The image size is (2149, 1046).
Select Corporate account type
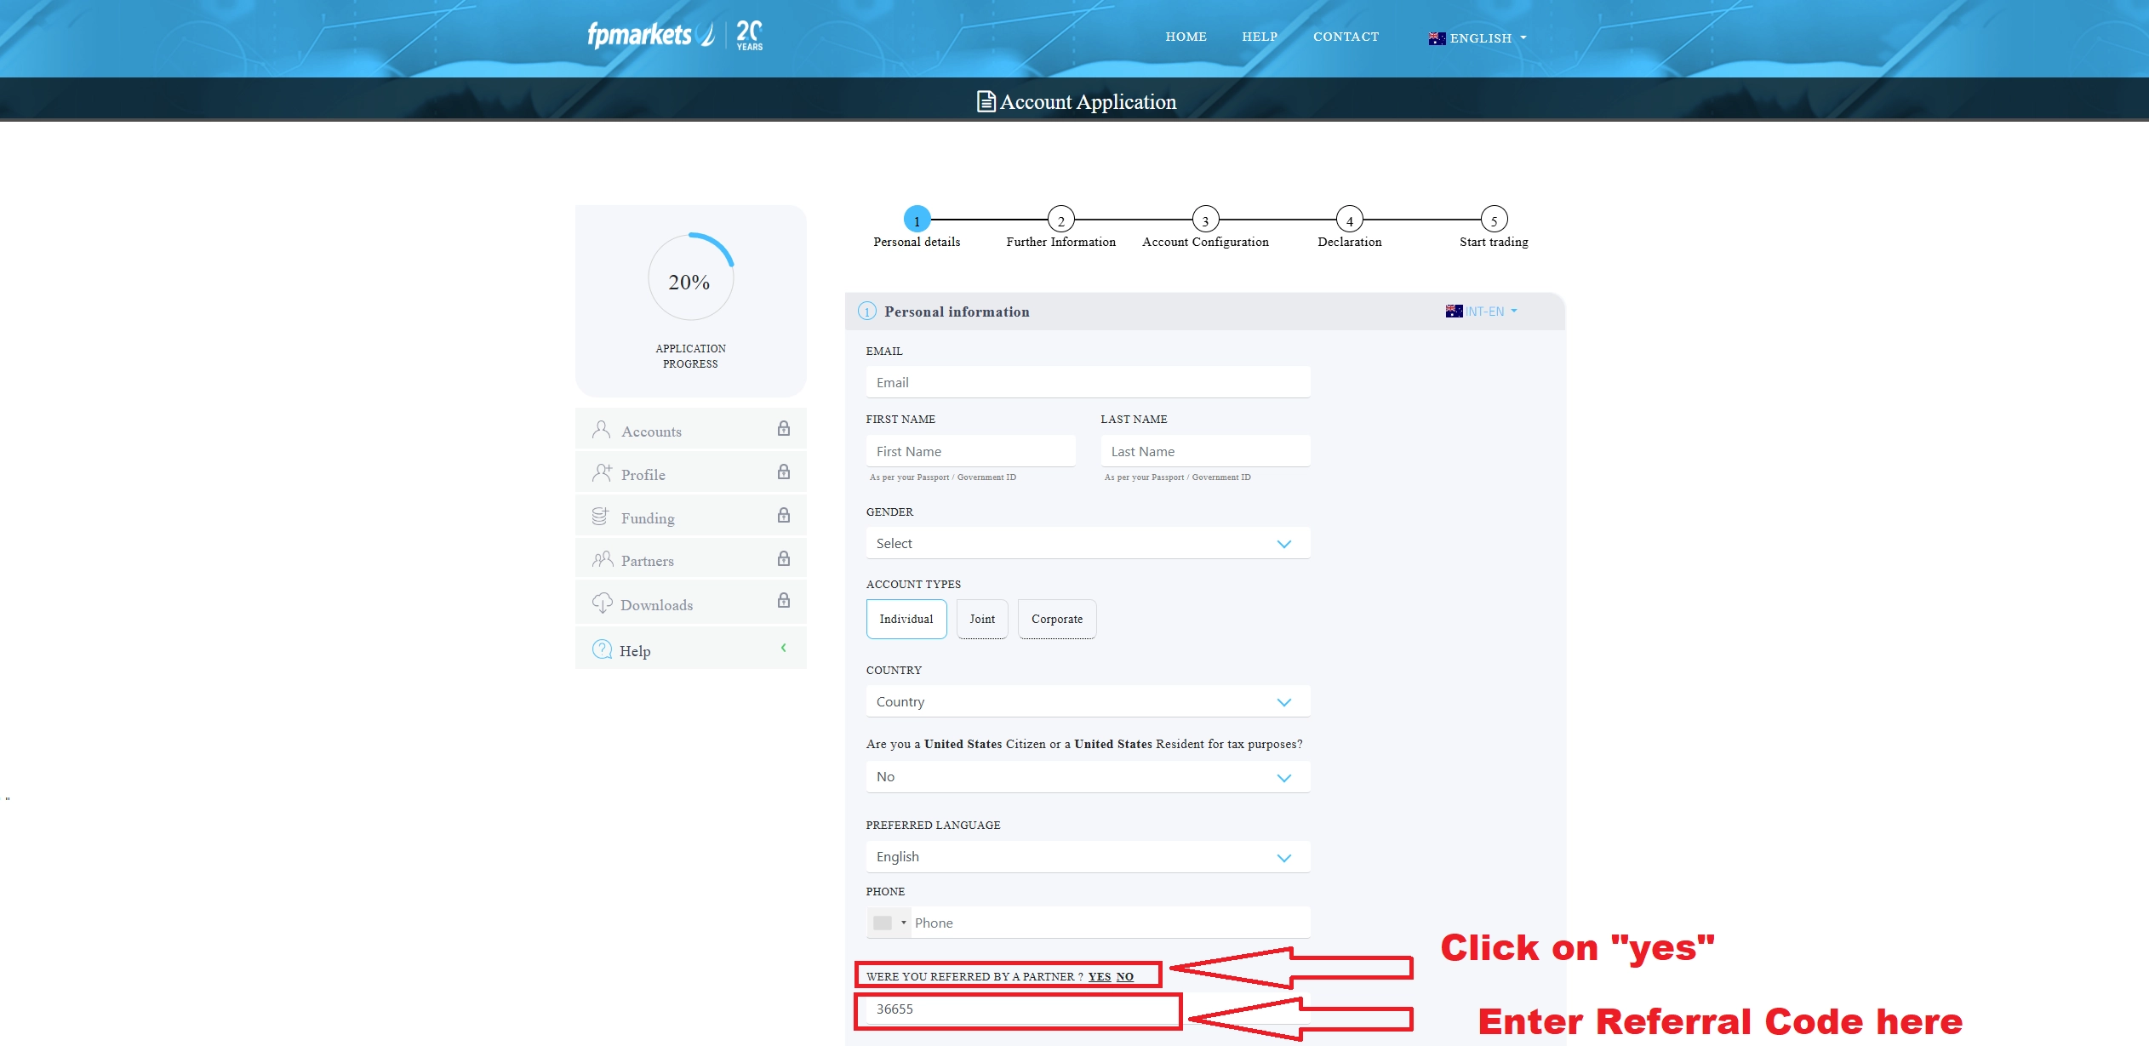coord(1056,619)
